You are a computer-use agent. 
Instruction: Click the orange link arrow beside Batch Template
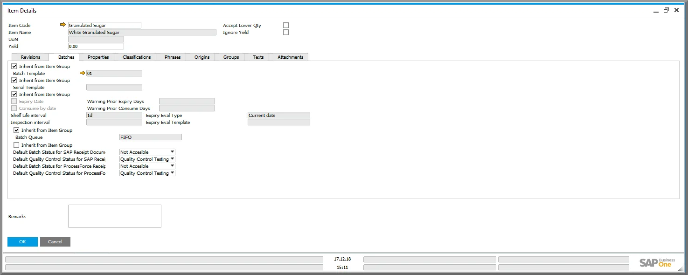click(x=83, y=73)
